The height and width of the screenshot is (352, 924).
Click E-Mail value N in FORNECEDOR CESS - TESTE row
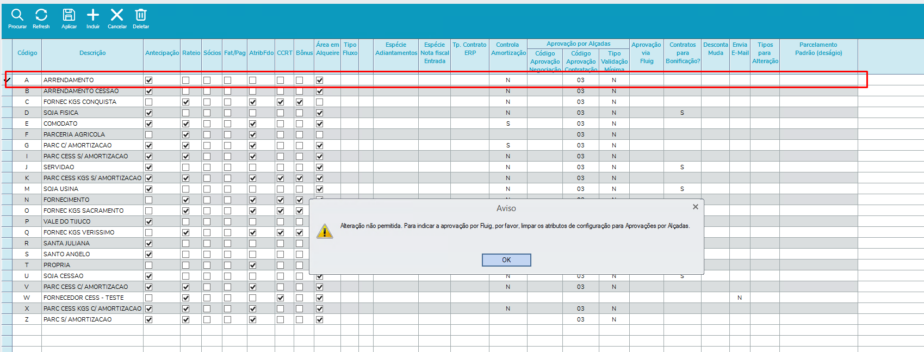740,298
